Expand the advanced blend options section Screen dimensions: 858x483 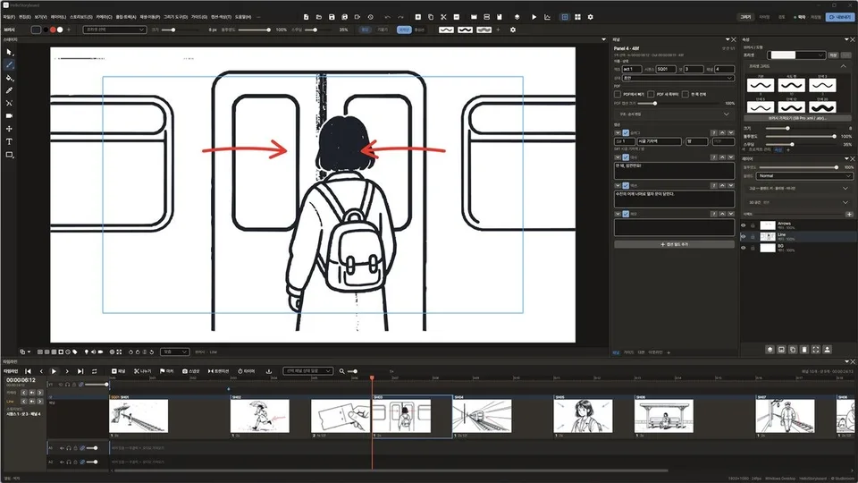tap(845, 189)
